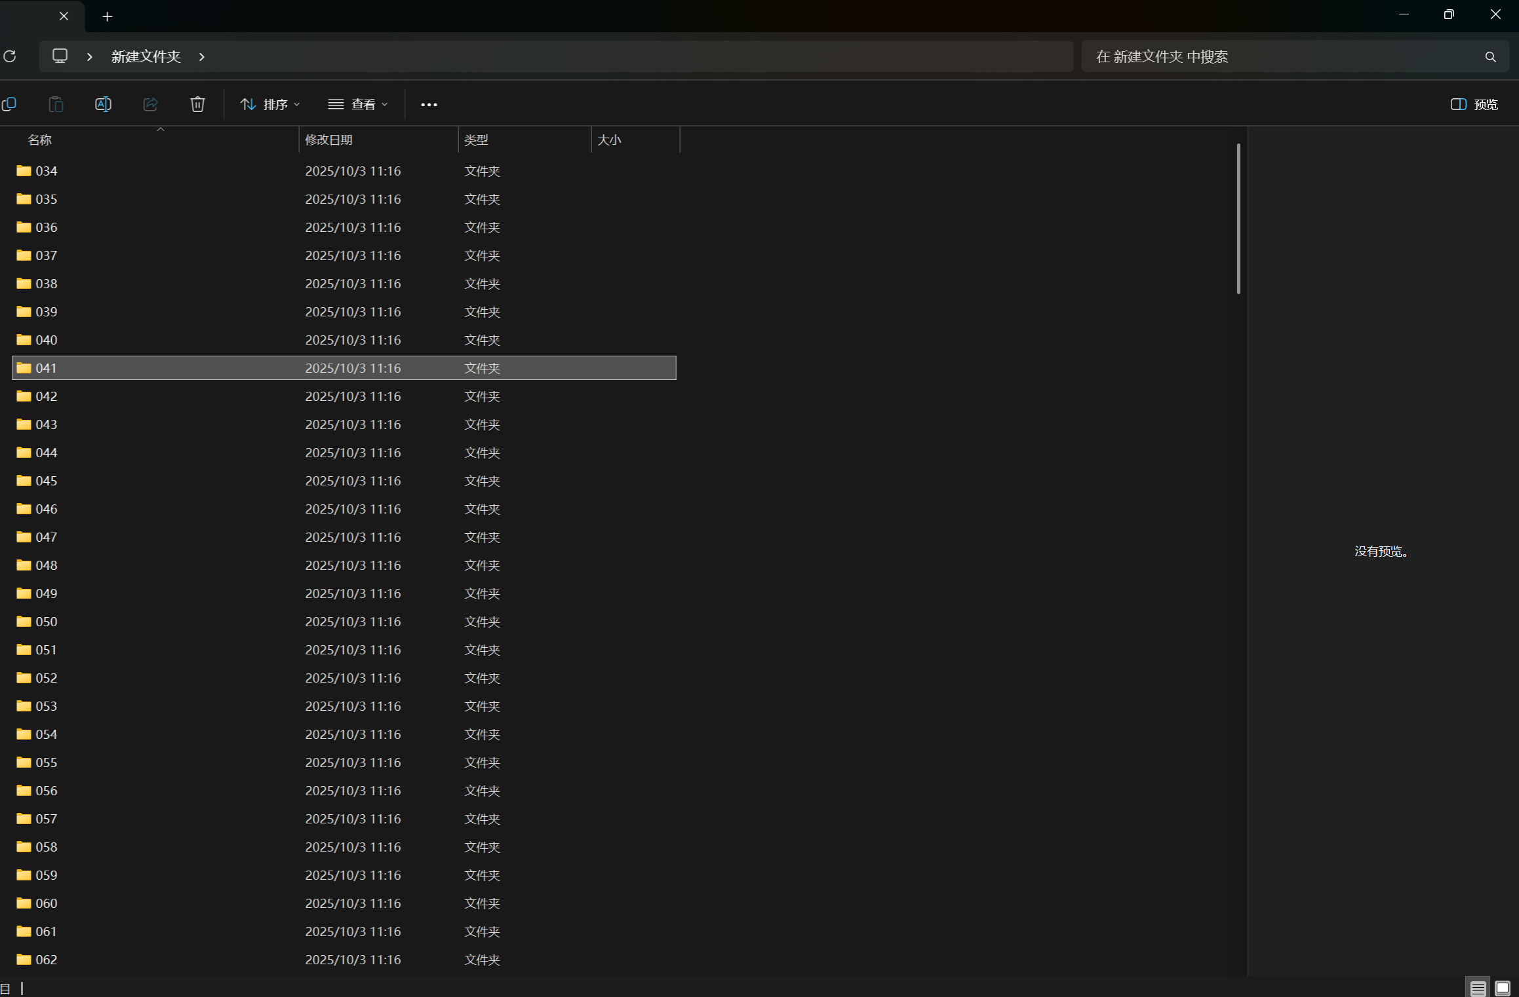This screenshot has width=1519, height=997.
Task: Open the 查看 view dropdown
Action: tap(358, 104)
